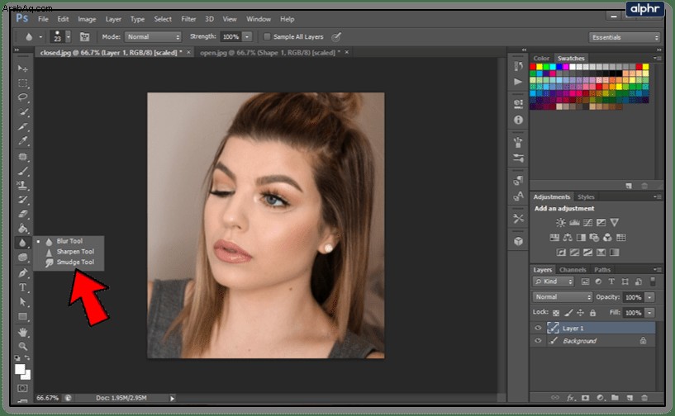This screenshot has width=675, height=416.
Task: Select the Hand tool
Action: pos(23,332)
